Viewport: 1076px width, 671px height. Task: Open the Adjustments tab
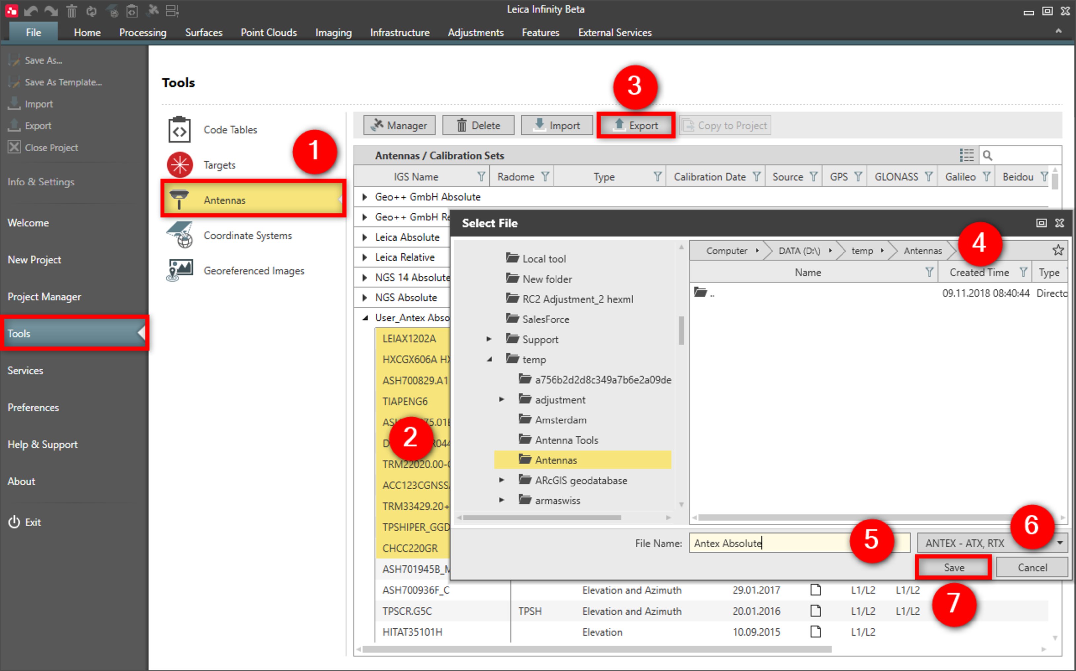click(475, 32)
